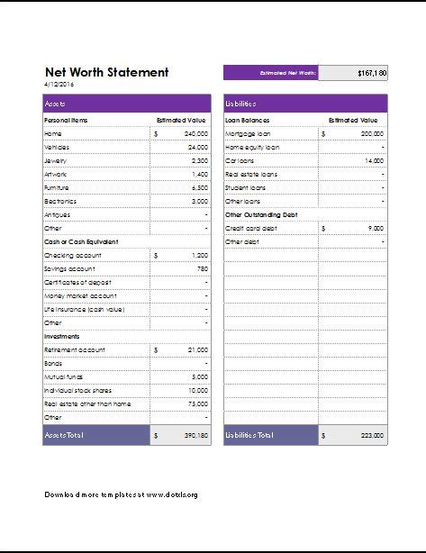426x553 pixels.
Task: Select the purple Assets header bar
Action: coord(127,104)
